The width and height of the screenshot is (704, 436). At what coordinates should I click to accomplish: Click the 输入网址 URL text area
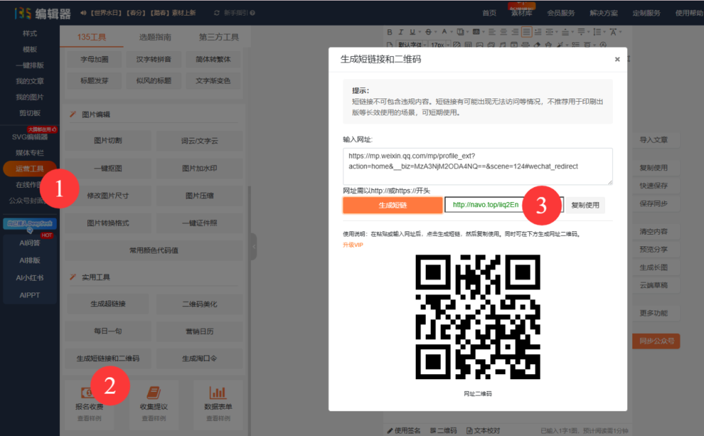click(x=478, y=166)
